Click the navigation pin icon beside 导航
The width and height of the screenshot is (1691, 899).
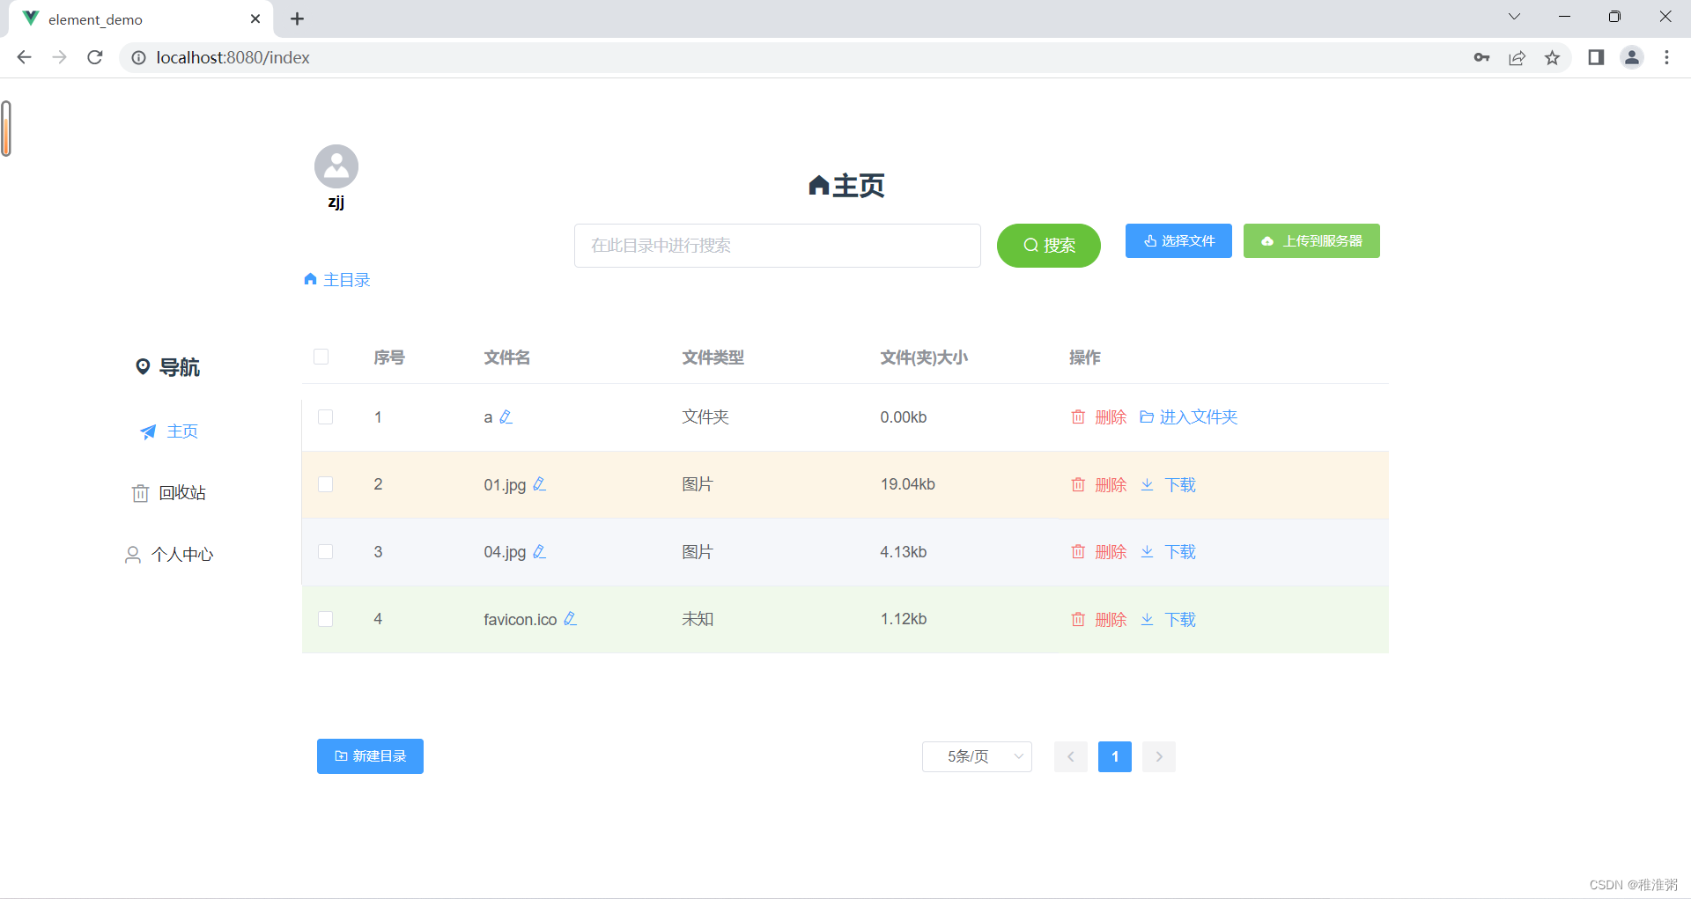pos(144,366)
